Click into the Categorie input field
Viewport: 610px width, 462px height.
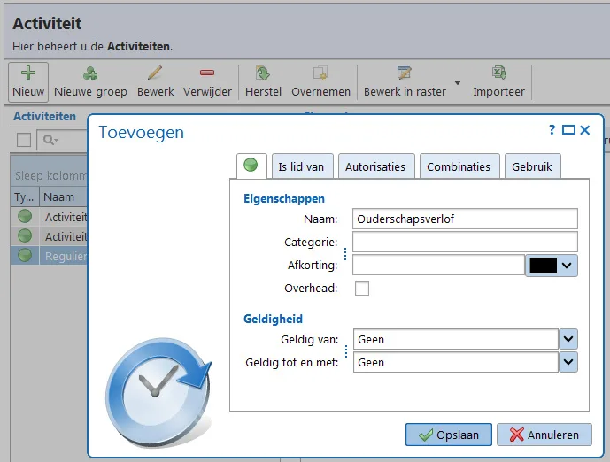click(x=465, y=242)
